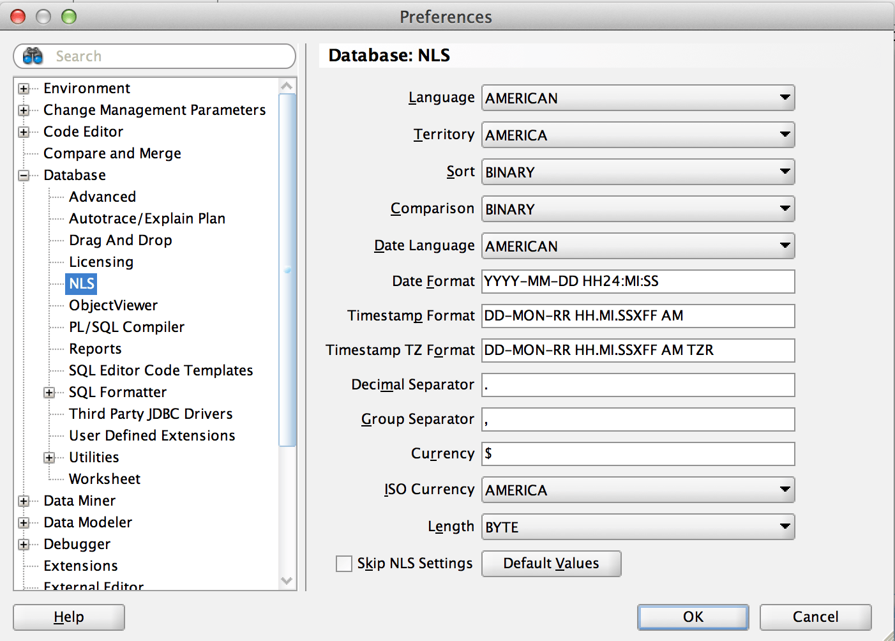The image size is (895, 641).
Task: Expand the Utilities tree node
Action: pyautogui.click(x=50, y=457)
